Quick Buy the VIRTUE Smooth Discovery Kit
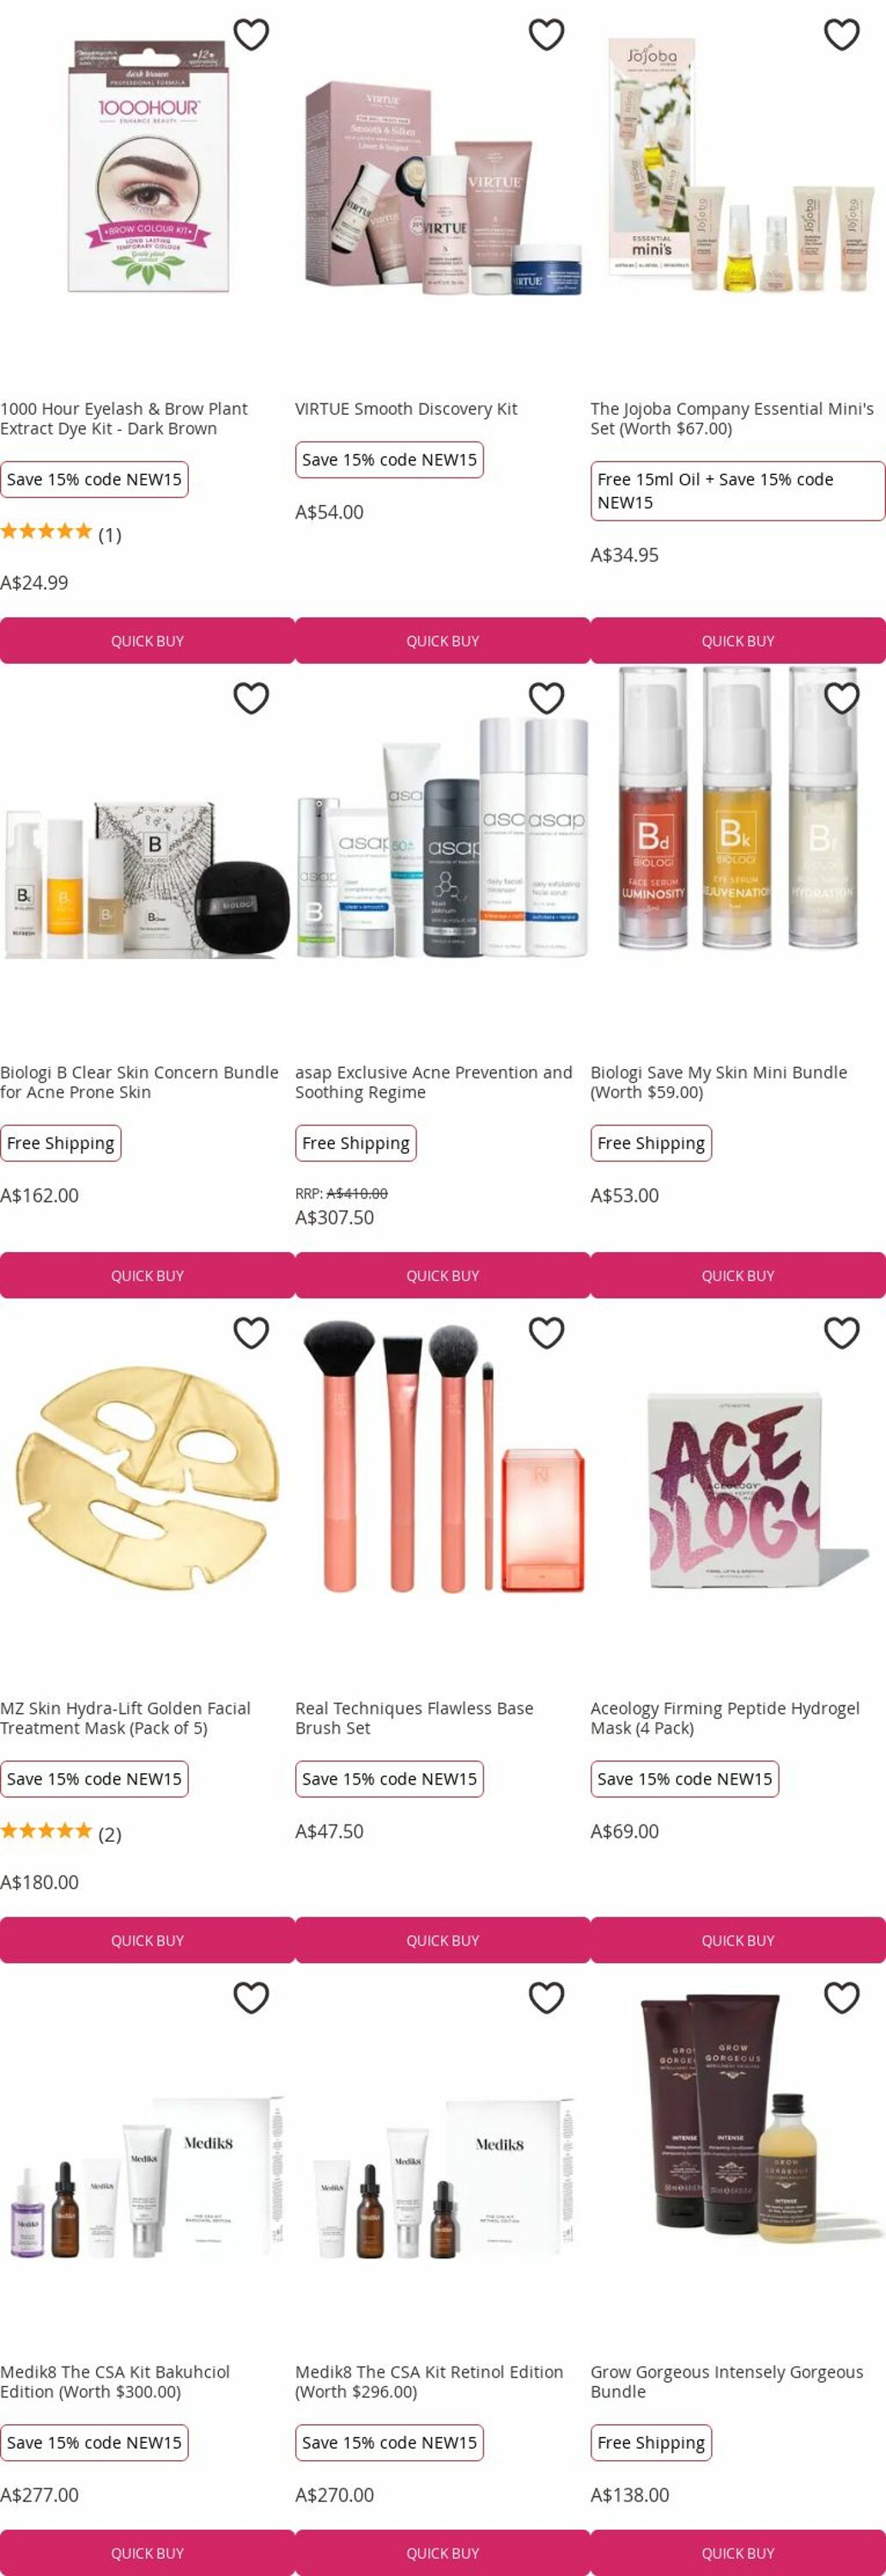This screenshot has width=886, height=2576. pyautogui.click(x=442, y=641)
